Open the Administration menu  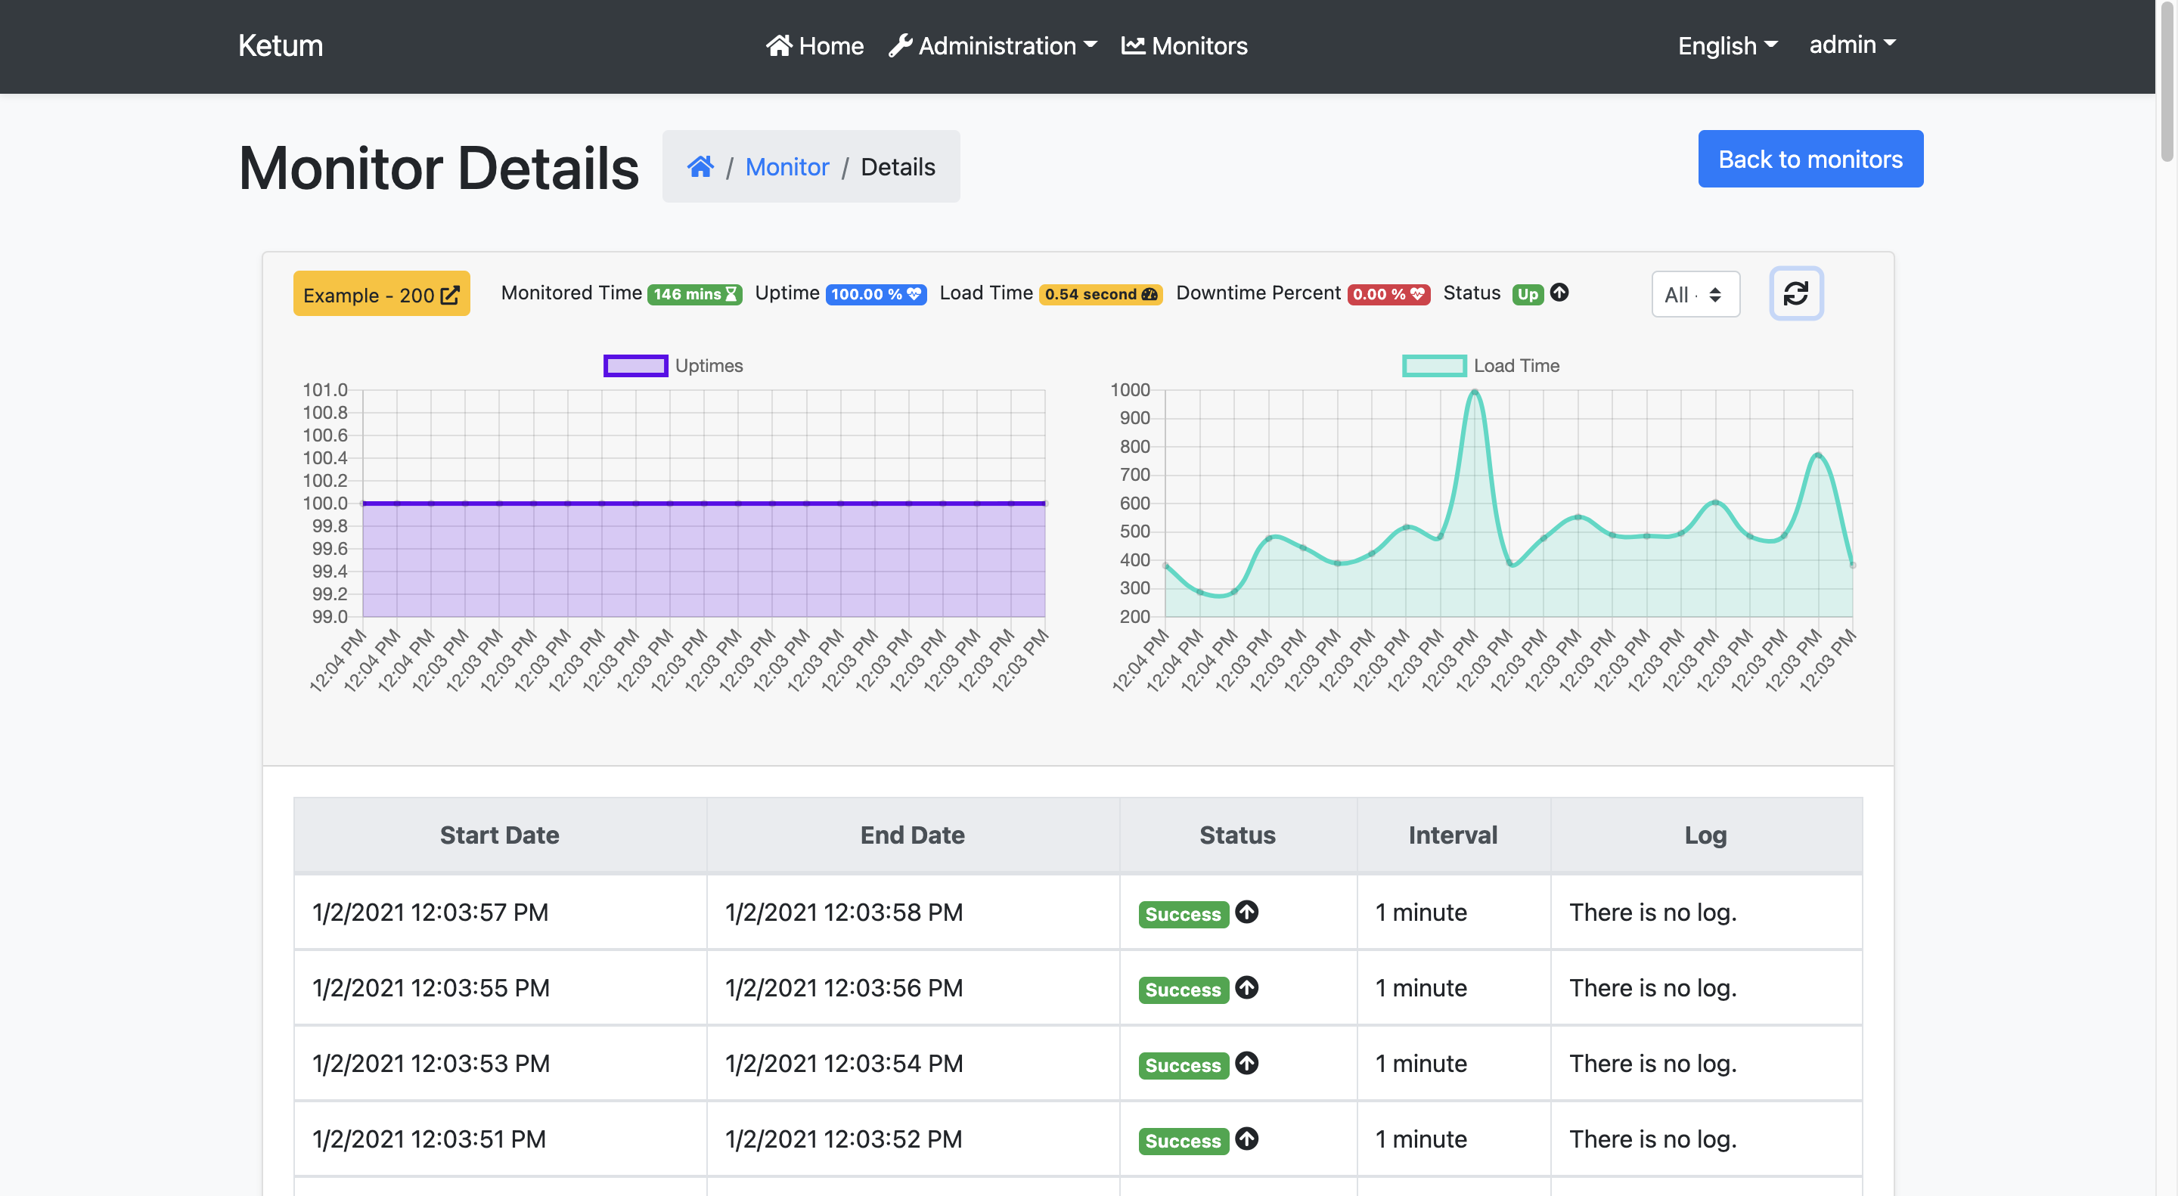point(994,45)
